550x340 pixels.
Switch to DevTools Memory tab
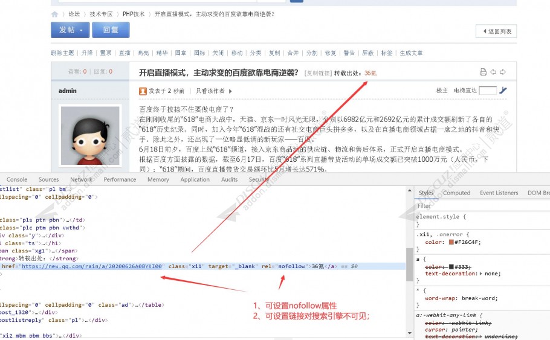(158, 179)
